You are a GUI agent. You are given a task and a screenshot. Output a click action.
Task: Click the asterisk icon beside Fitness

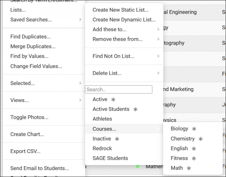click(194, 159)
